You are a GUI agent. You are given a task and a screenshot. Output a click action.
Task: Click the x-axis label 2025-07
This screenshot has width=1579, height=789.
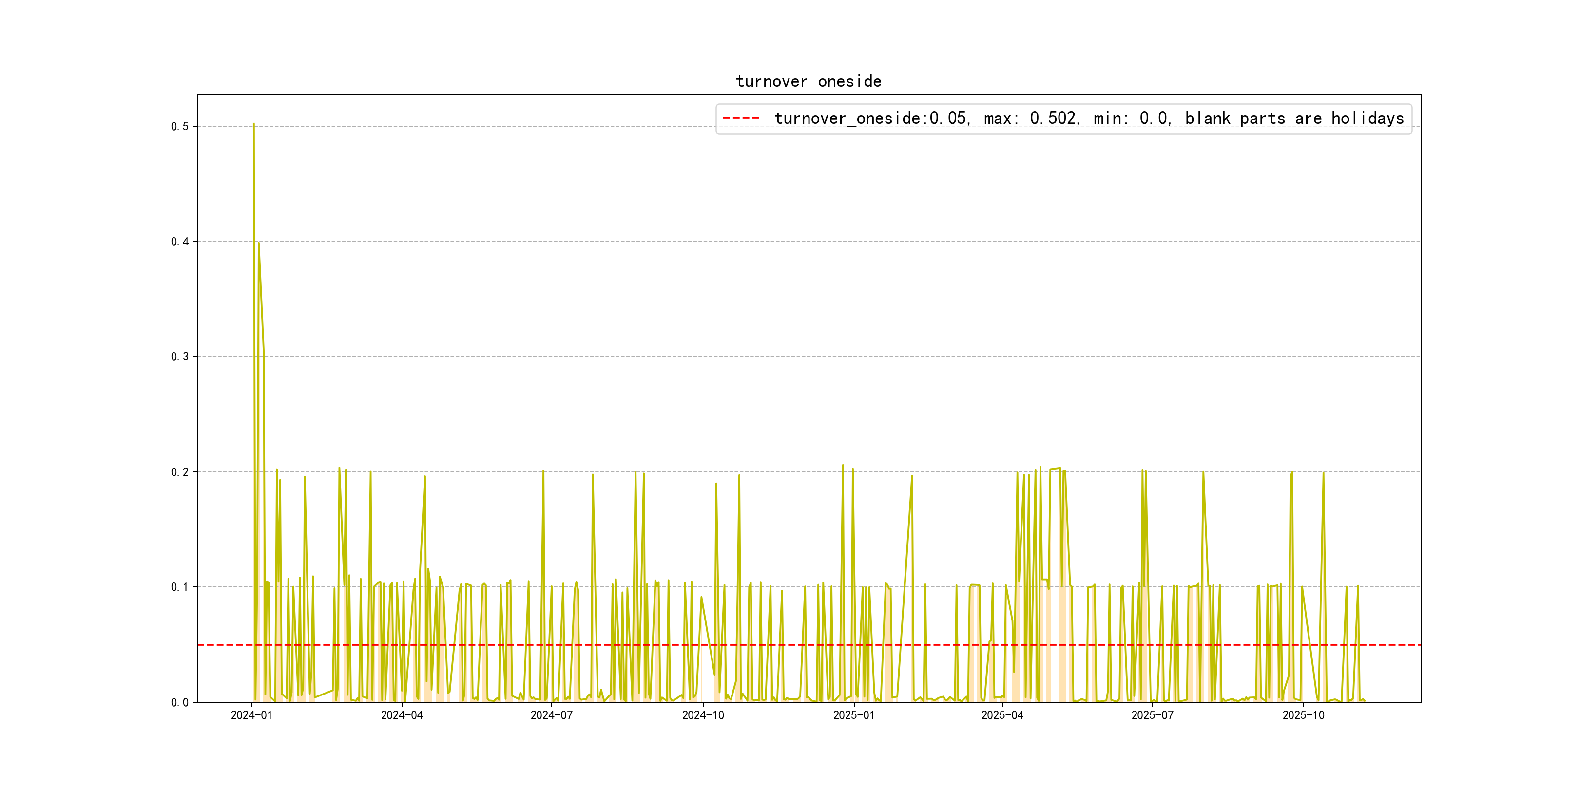(x=1153, y=715)
